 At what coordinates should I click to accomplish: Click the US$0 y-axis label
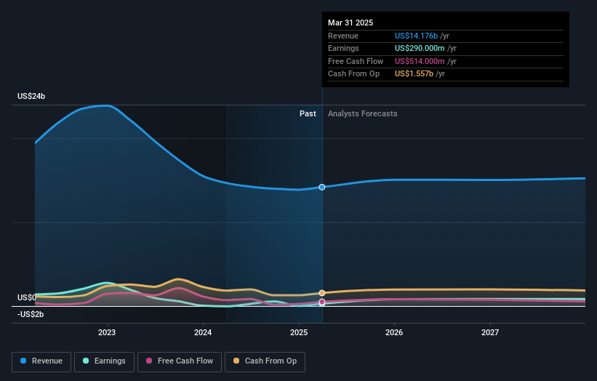27,297
